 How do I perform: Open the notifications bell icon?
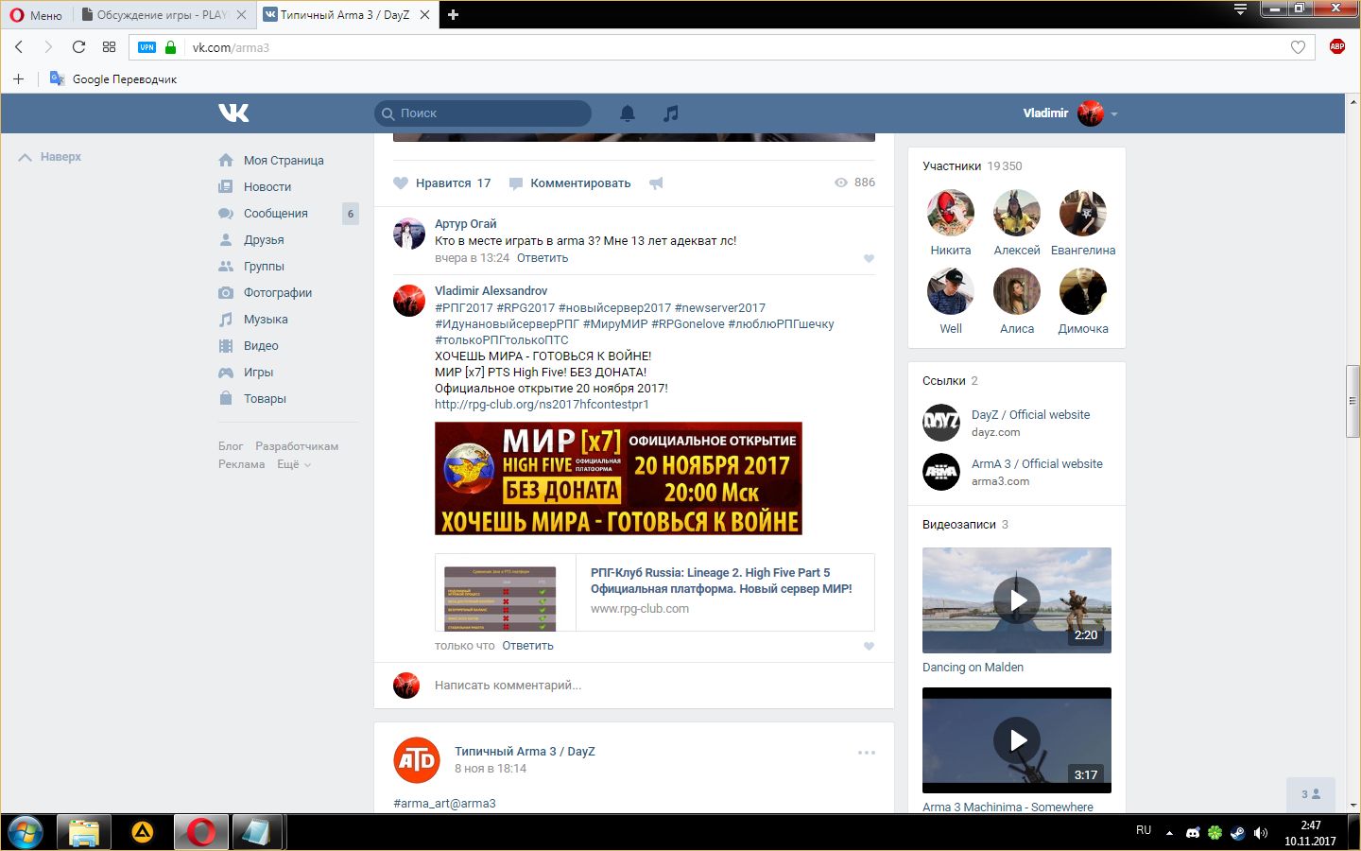[x=628, y=113]
